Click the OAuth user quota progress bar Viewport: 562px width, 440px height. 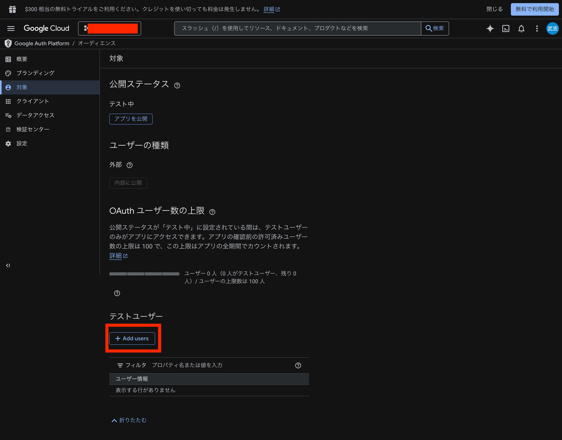click(x=144, y=274)
